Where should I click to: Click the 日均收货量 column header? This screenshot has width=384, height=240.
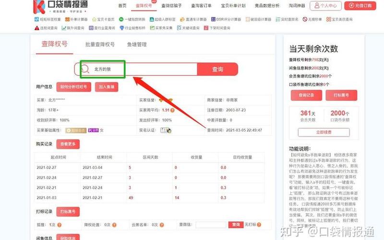(x=242, y=157)
